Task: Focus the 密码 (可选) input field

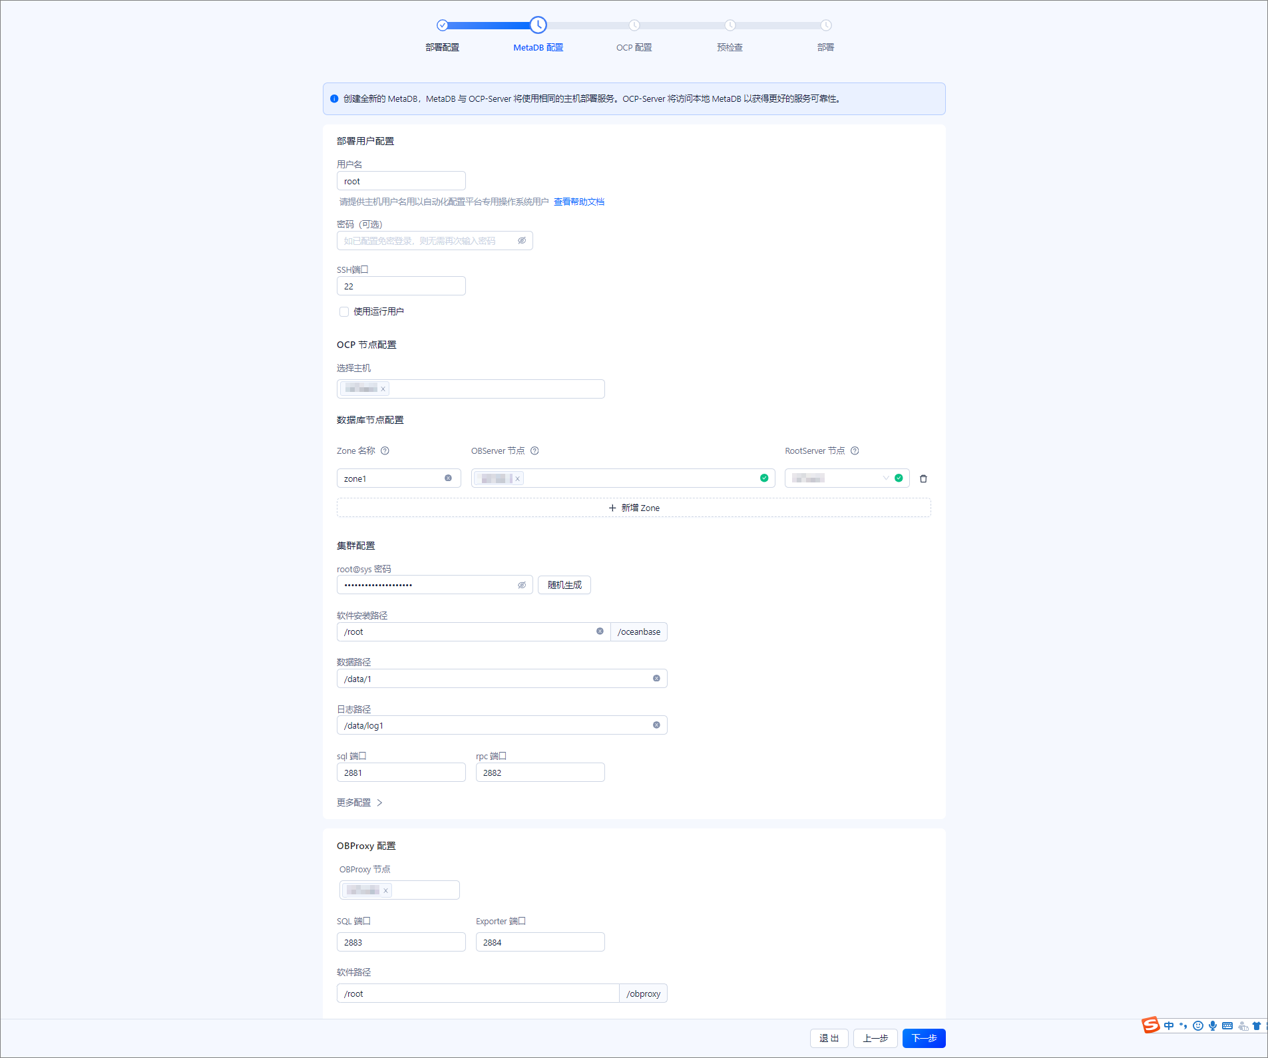Action: 435,240
